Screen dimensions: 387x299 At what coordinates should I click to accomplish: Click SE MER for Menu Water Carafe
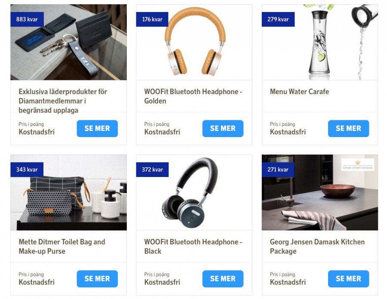click(348, 128)
